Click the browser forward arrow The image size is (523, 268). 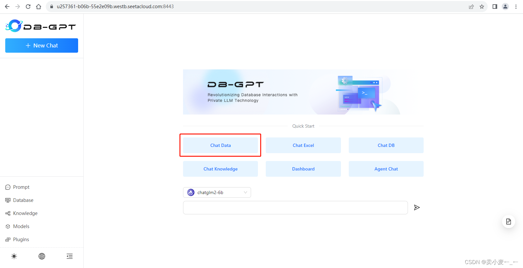point(18,7)
